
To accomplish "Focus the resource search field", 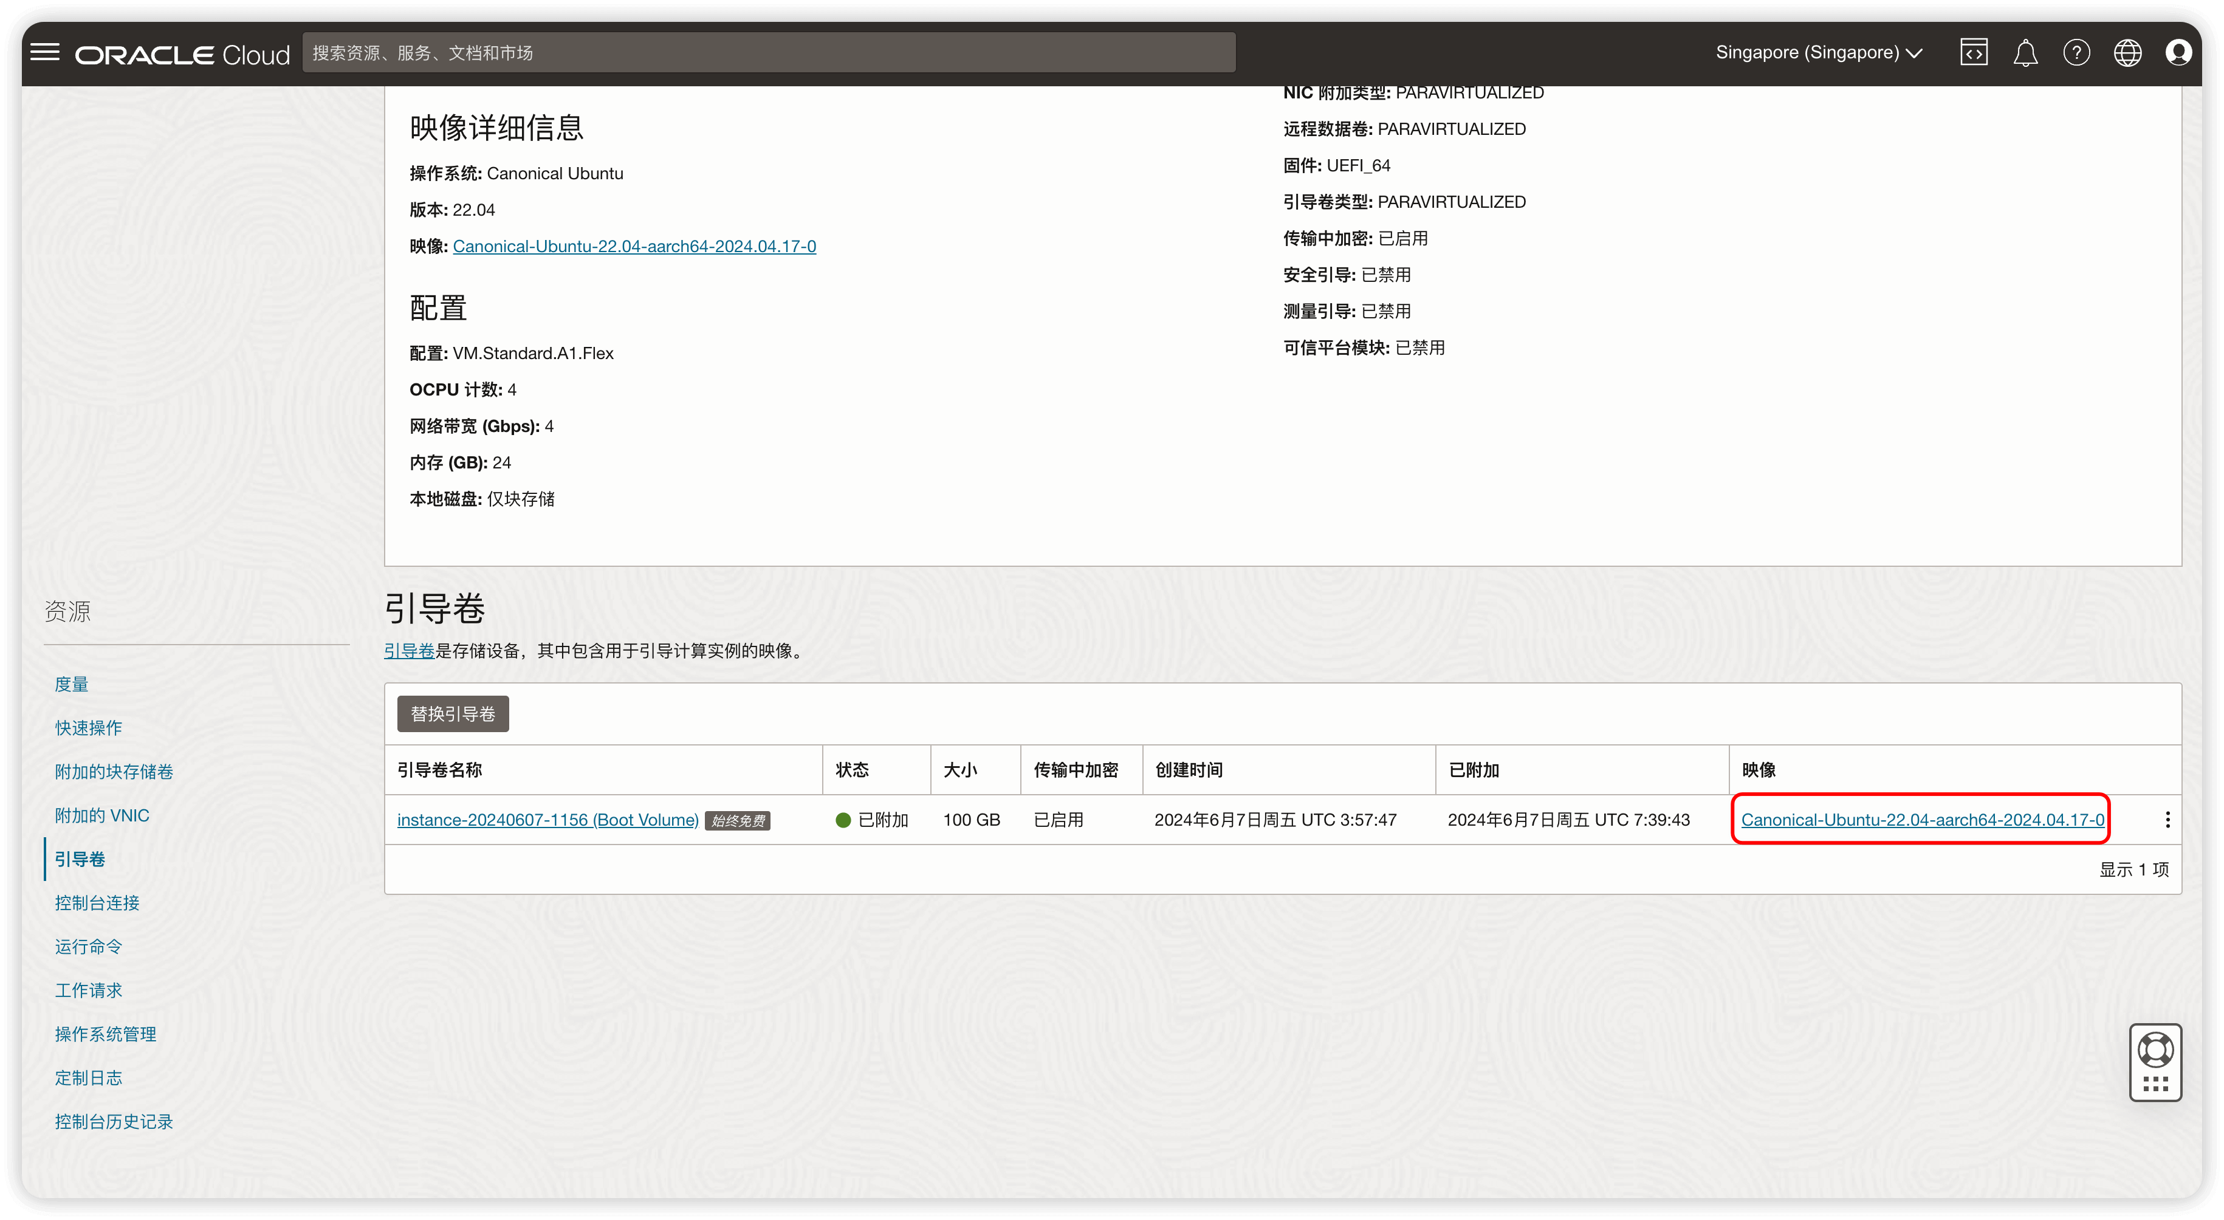I will (x=769, y=53).
